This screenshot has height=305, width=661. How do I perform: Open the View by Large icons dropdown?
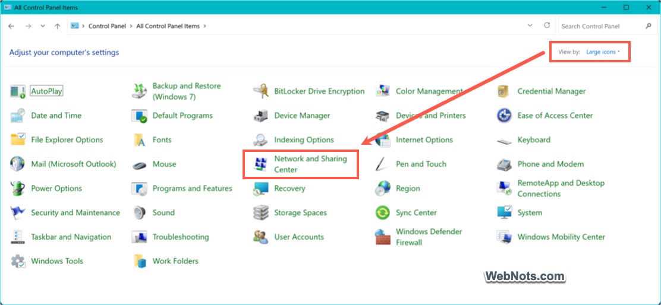[603, 52]
